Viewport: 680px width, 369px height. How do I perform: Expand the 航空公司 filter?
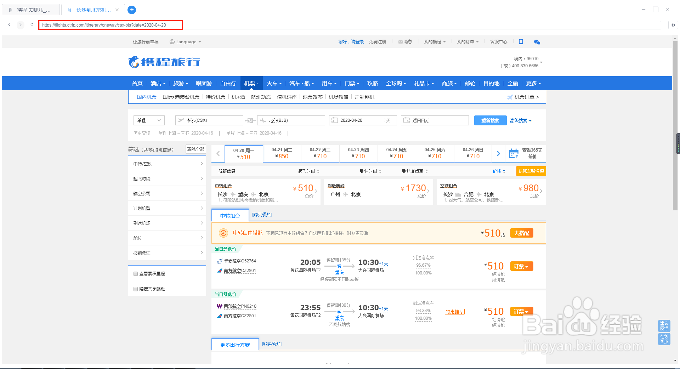pos(167,193)
